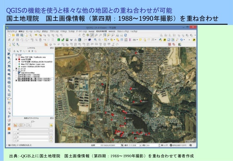Show the OpenStreetMap layer checkbox
The width and height of the screenshot is (233, 161).
[16, 73]
